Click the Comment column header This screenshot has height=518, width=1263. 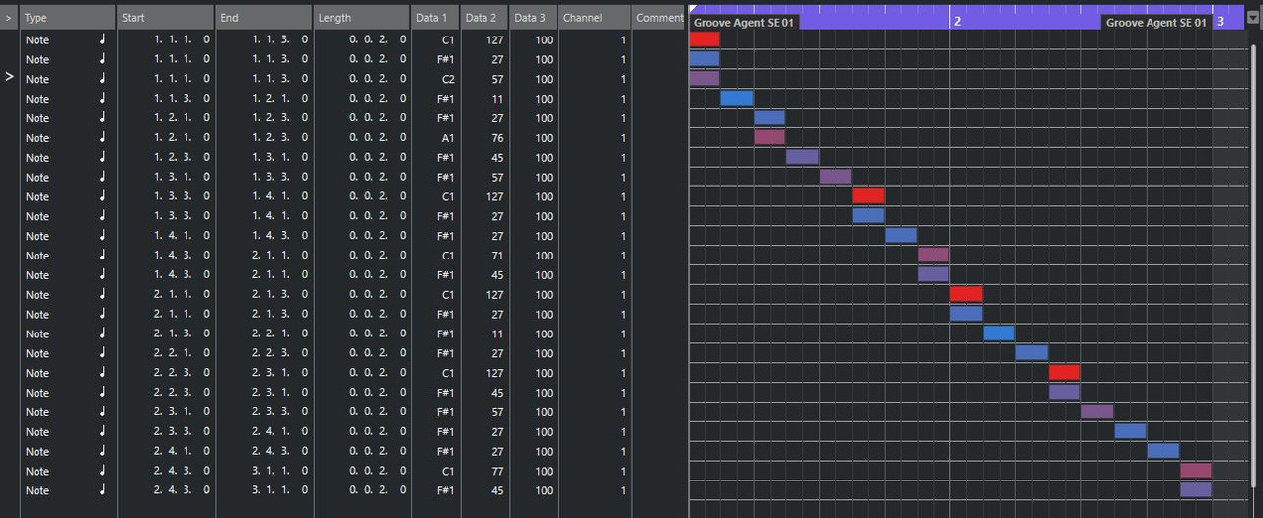click(659, 18)
